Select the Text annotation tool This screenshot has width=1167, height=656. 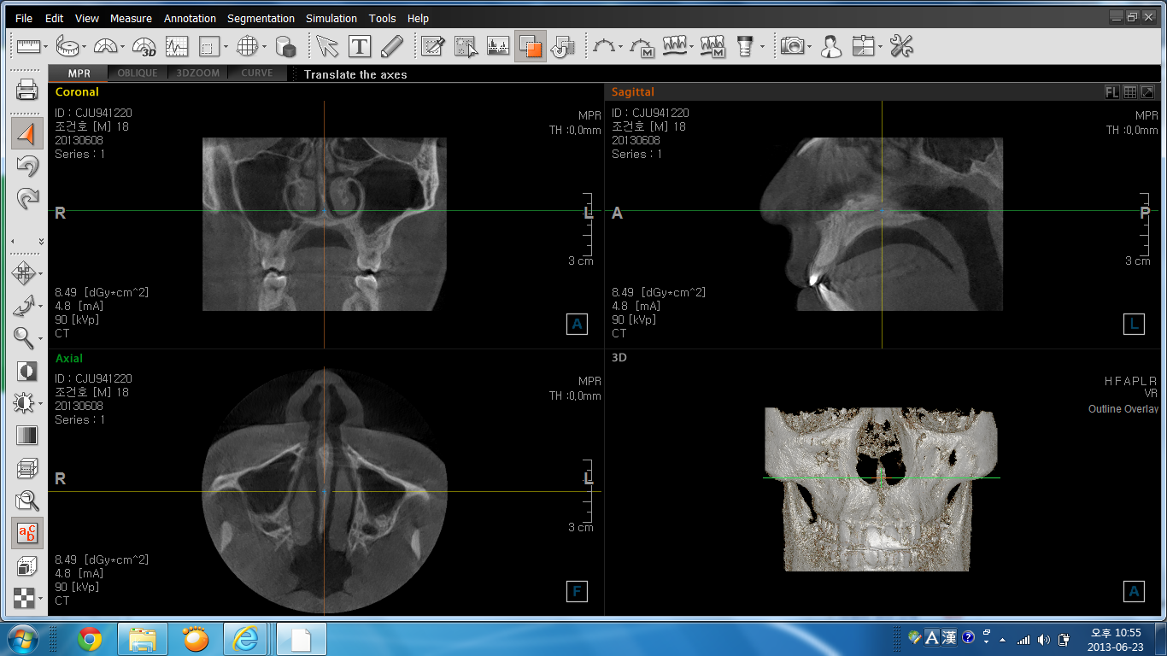[x=360, y=46]
